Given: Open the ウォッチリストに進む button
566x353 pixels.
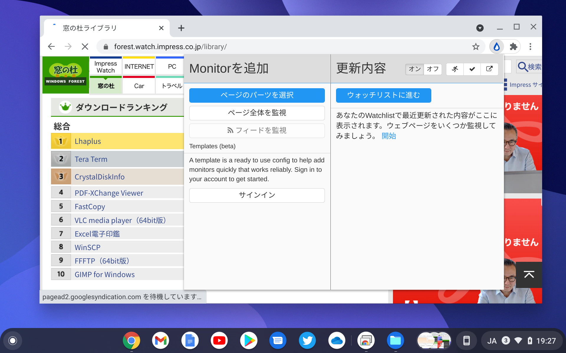Looking at the screenshot, I should click(383, 95).
